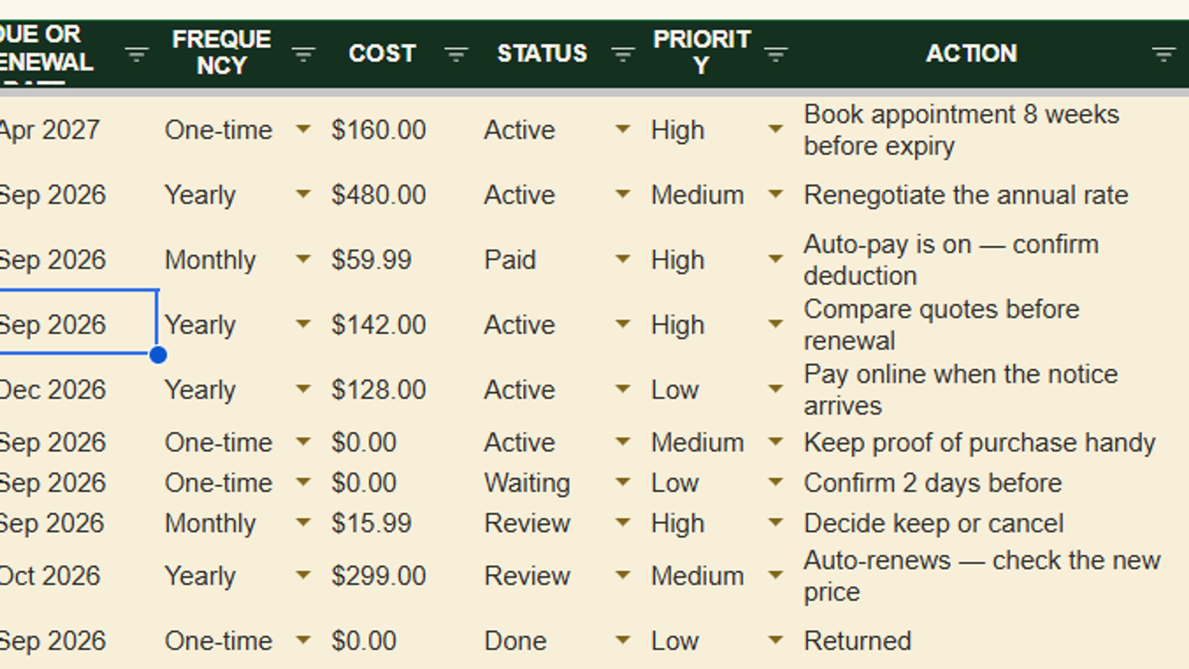The image size is (1189, 669).
Task: Open the filter icon in the FREQUENCY header
Action: (303, 55)
